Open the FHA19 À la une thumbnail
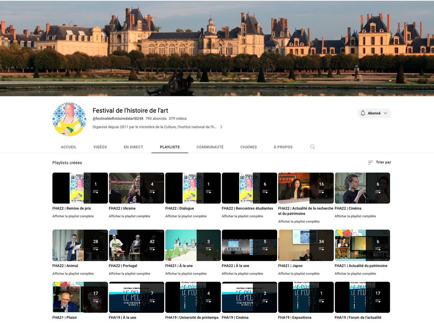 coord(137,297)
